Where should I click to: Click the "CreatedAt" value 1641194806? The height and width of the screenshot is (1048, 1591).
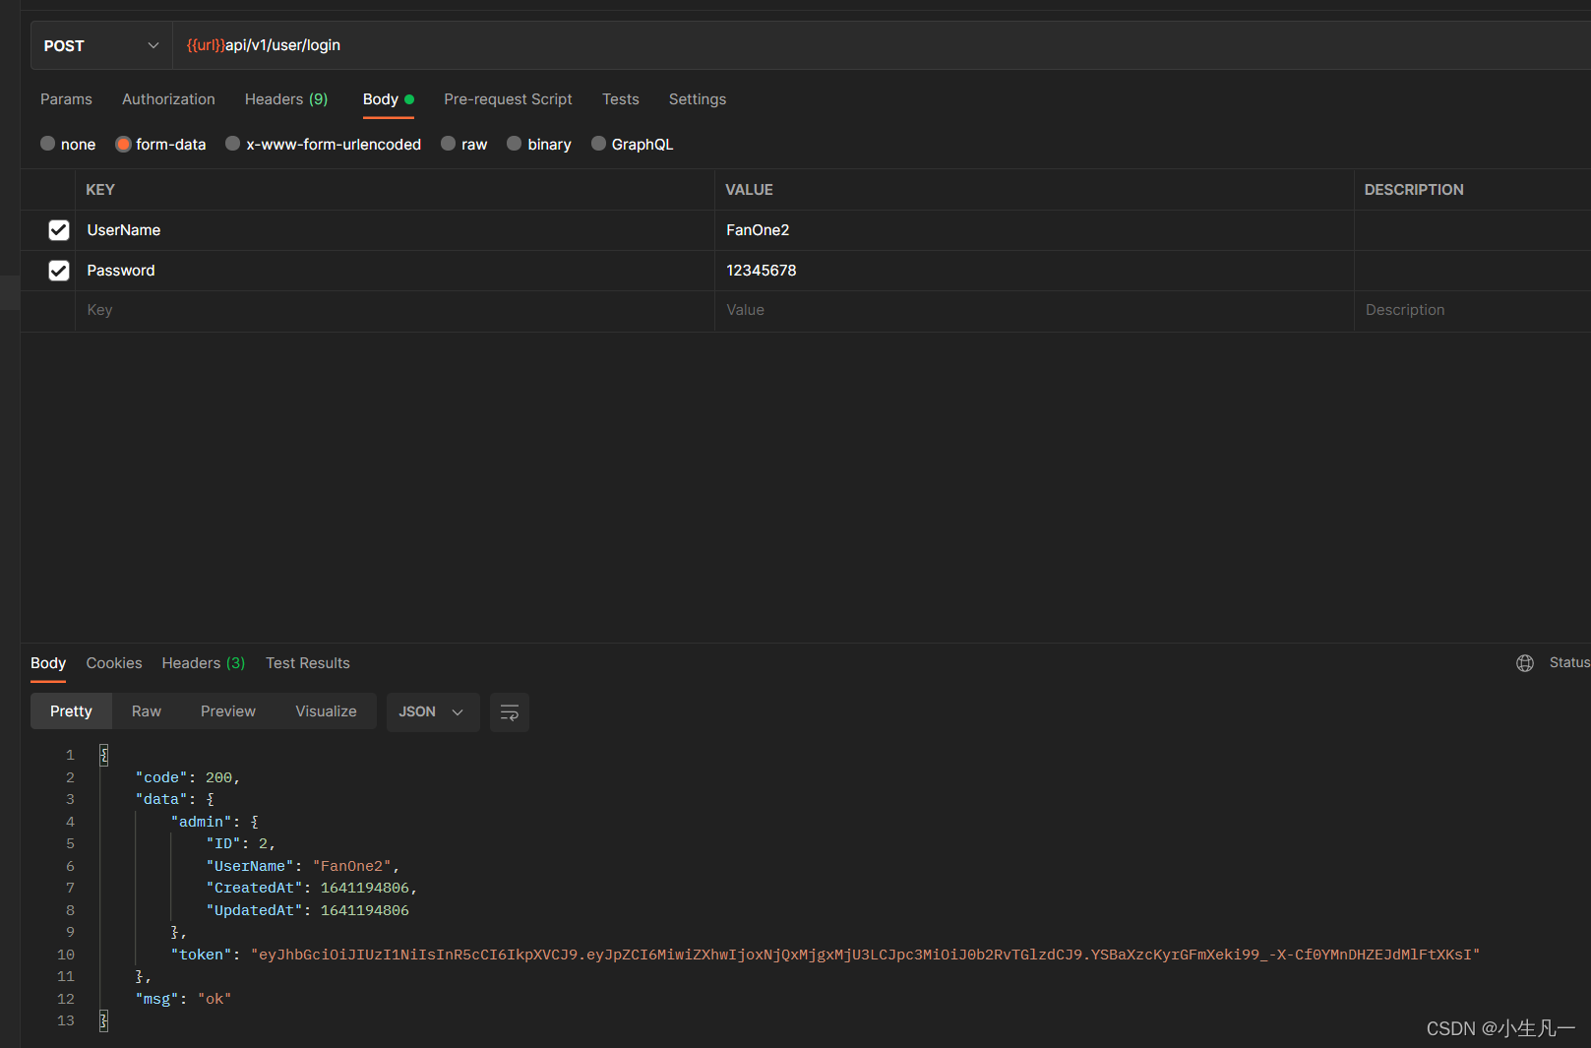tap(365, 889)
